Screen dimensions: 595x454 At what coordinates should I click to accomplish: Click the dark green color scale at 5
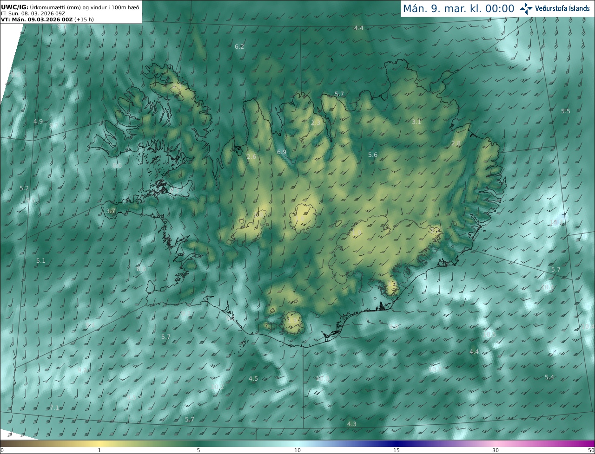coord(198,443)
